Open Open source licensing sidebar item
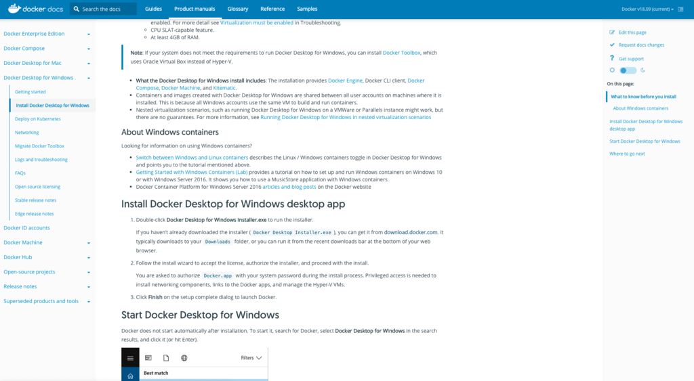This screenshot has width=694, height=381. click(38, 187)
